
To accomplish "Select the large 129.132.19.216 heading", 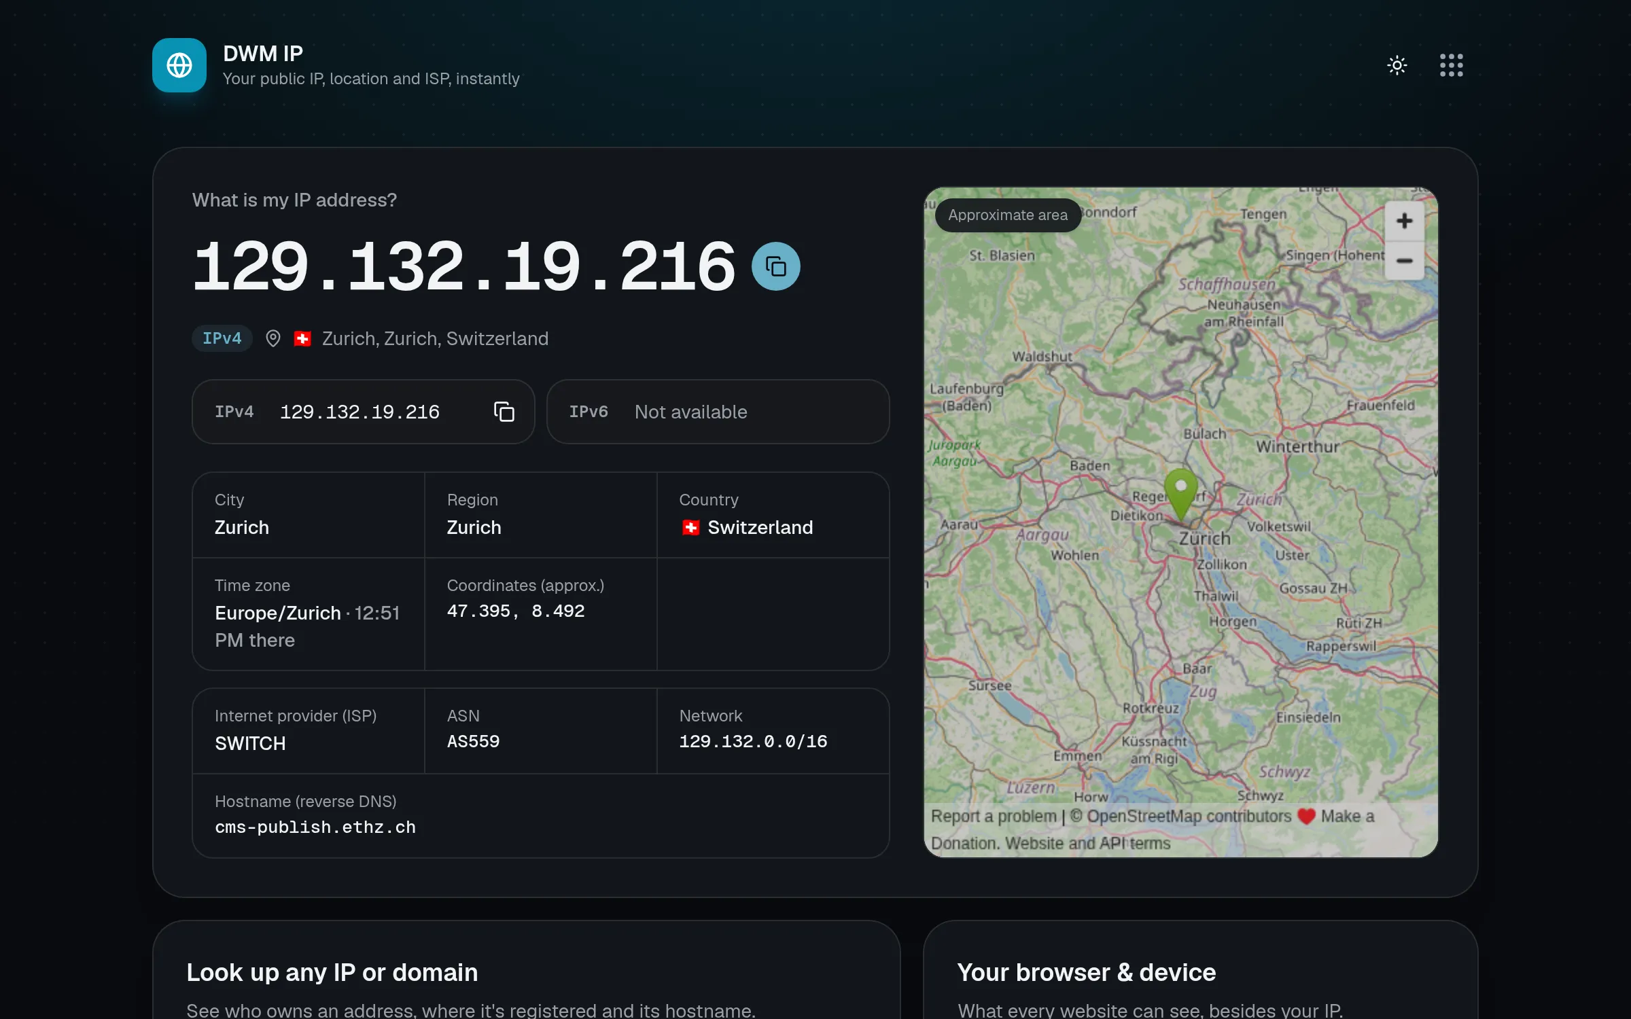I will 464,266.
